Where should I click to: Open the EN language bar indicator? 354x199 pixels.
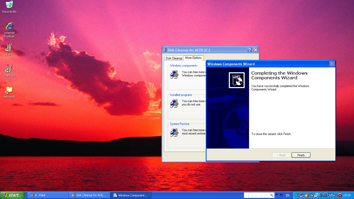pos(287,195)
